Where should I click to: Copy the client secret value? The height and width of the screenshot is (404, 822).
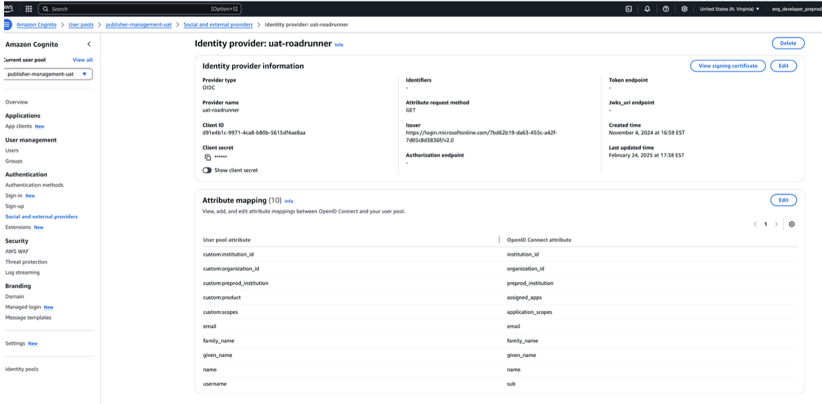(x=208, y=157)
